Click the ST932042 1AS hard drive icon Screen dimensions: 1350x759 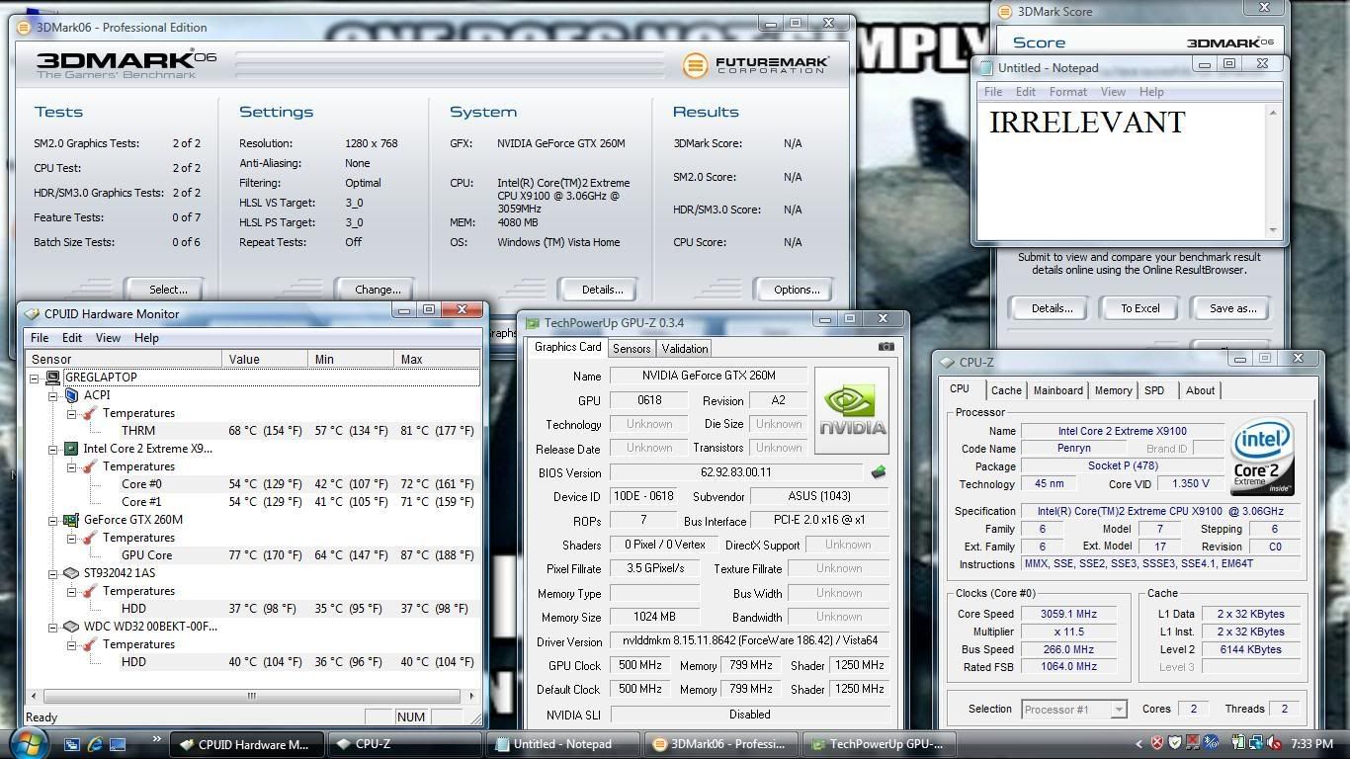71,573
